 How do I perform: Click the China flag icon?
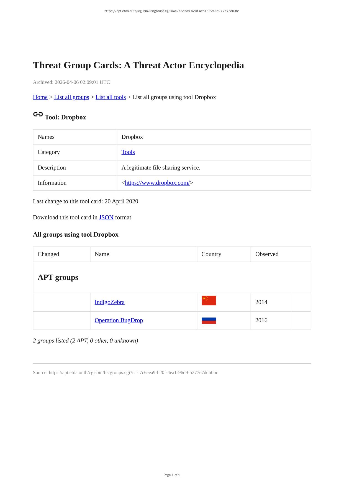click(209, 301)
